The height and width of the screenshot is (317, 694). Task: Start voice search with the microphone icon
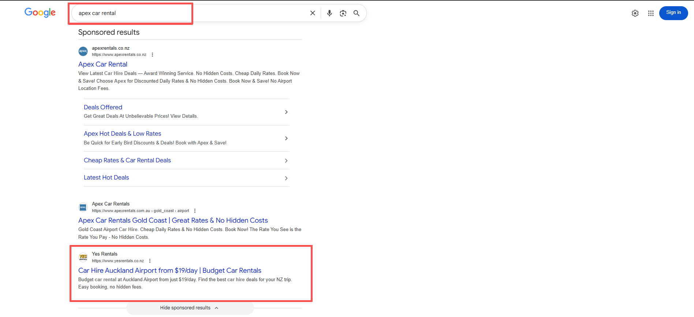pos(329,13)
